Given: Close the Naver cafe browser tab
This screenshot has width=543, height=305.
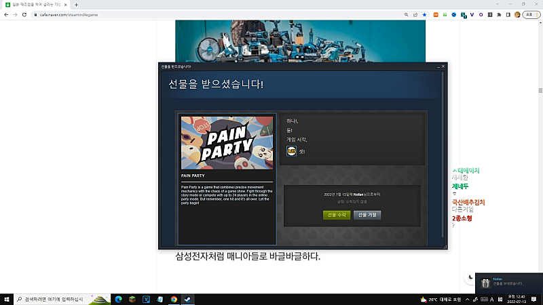Looking at the screenshot, I should click(65, 5).
